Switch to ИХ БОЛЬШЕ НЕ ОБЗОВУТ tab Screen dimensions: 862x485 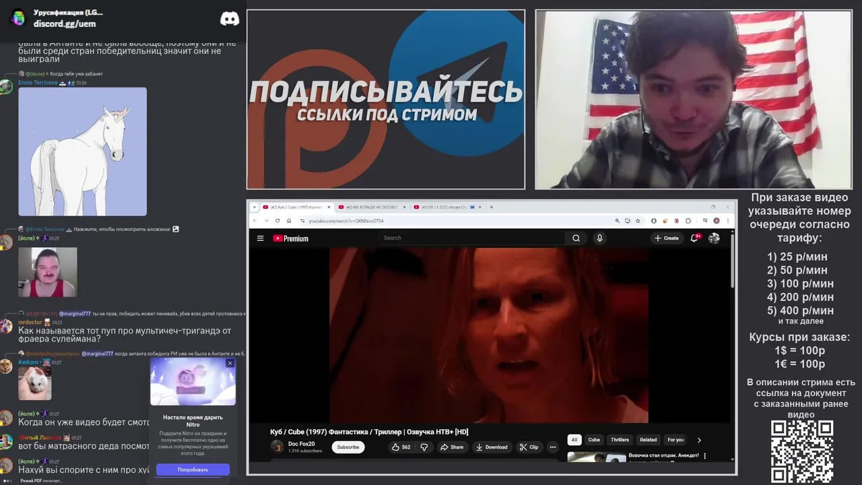pos(372,207)
